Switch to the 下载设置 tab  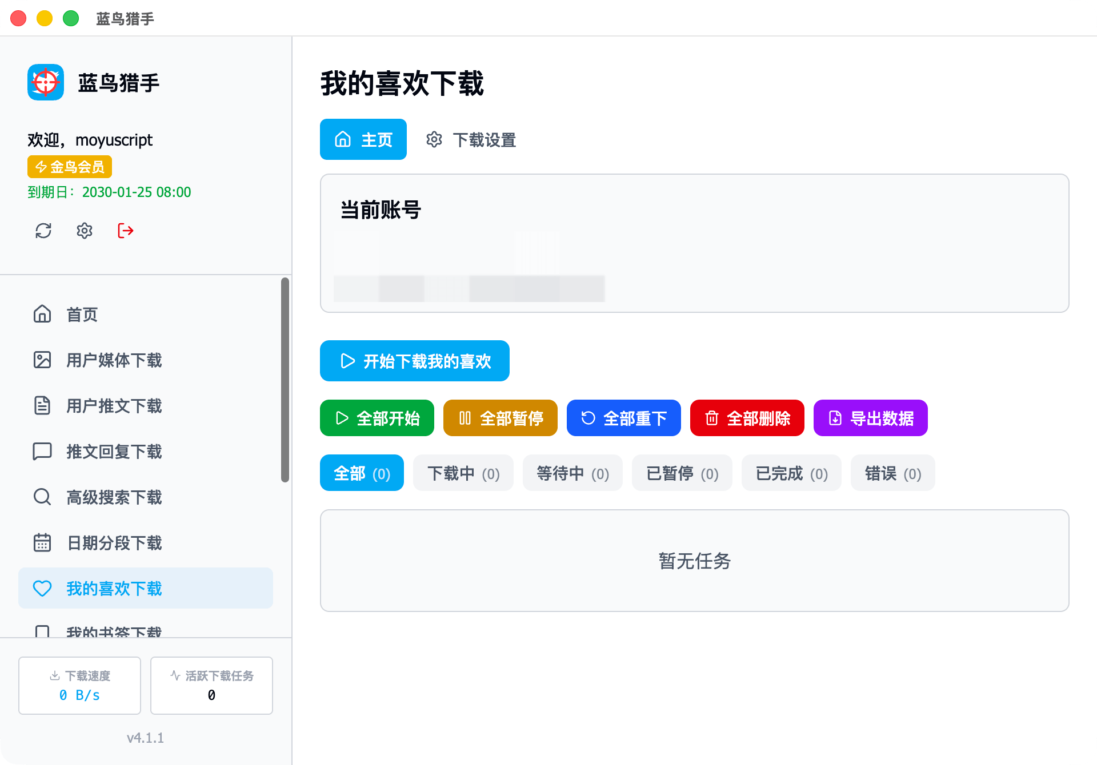click(471, 140)
